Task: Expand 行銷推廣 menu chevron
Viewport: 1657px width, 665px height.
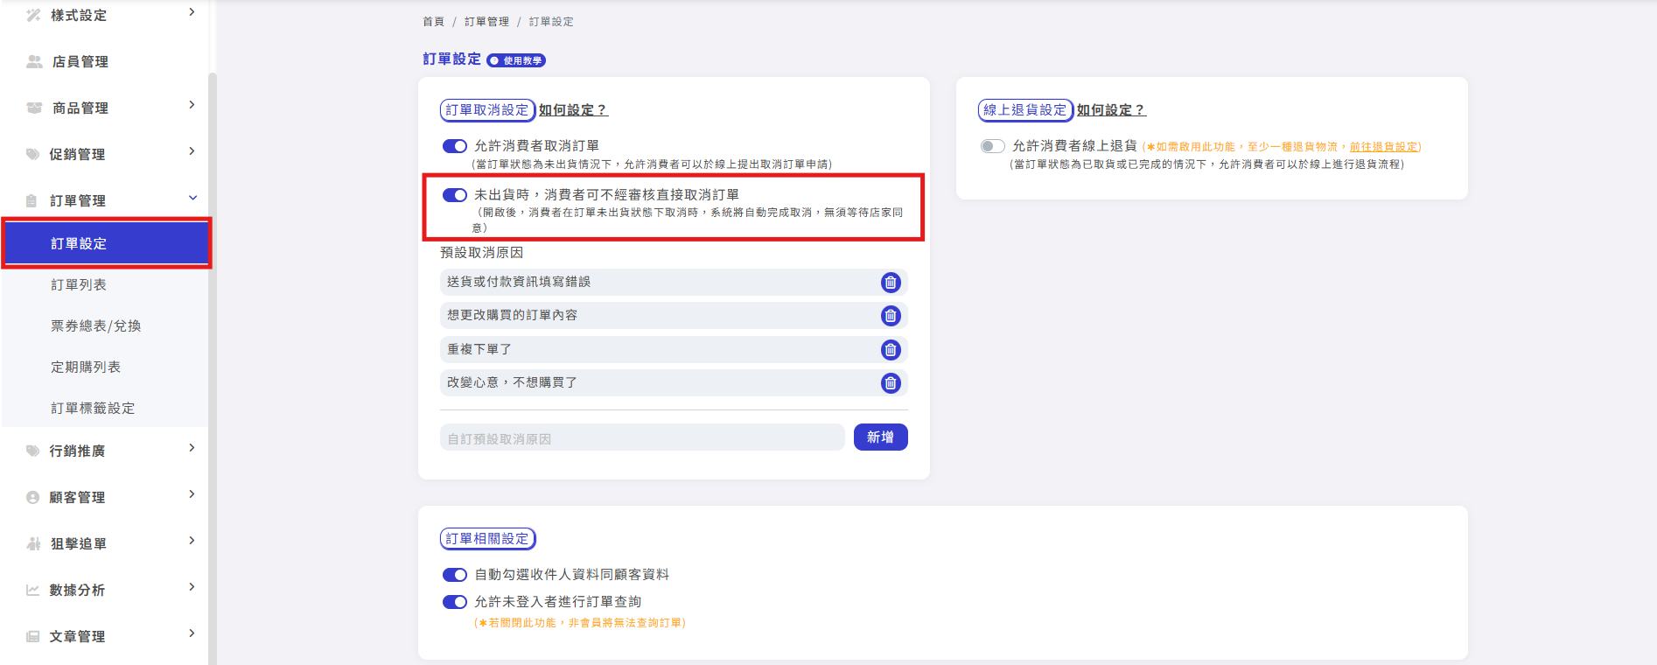Action: [x=192, y=448]
